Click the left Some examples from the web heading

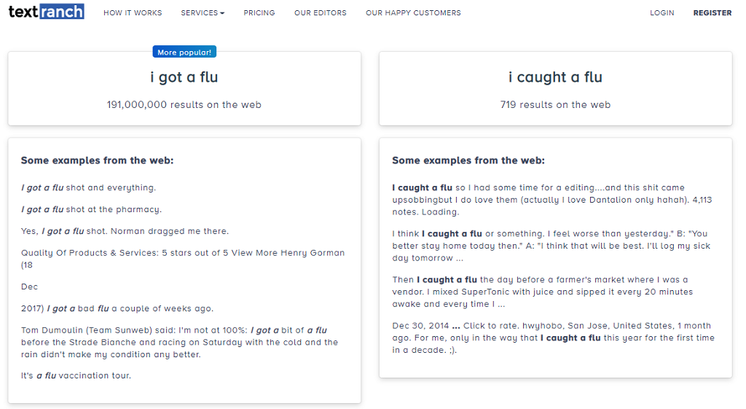click(x=97, y=160)
